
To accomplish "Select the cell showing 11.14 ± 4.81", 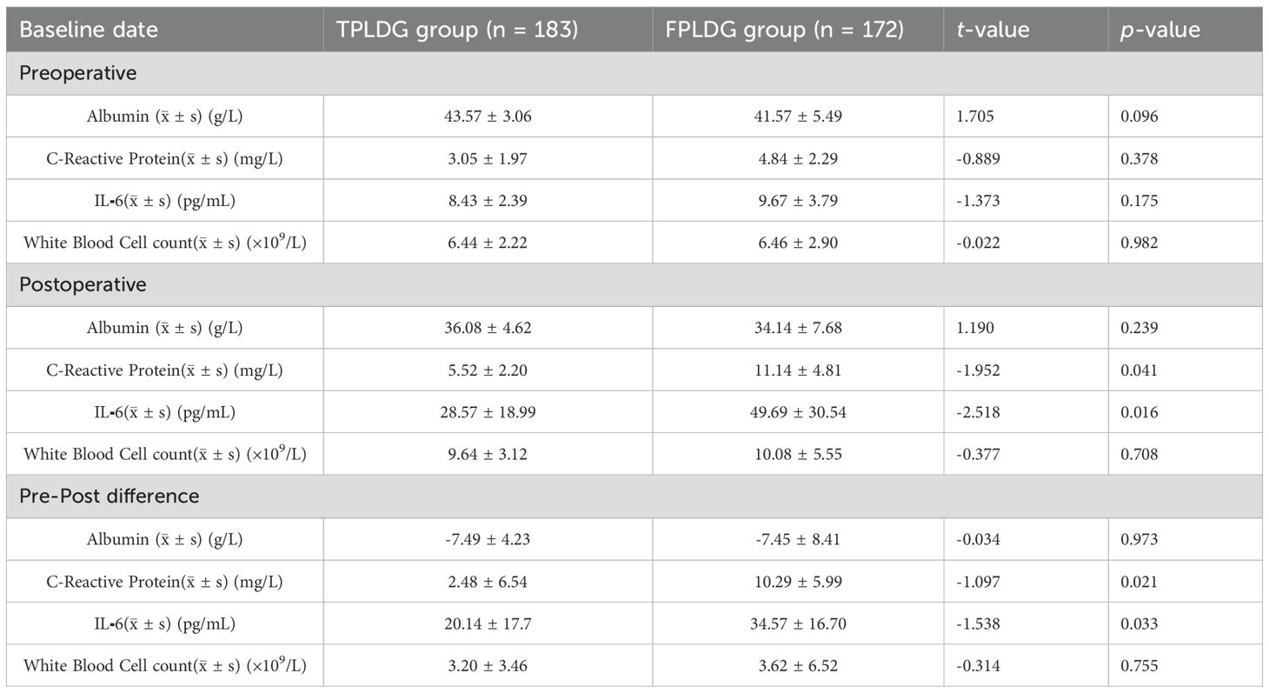I will pyautogui.click(x=798, y=370).
